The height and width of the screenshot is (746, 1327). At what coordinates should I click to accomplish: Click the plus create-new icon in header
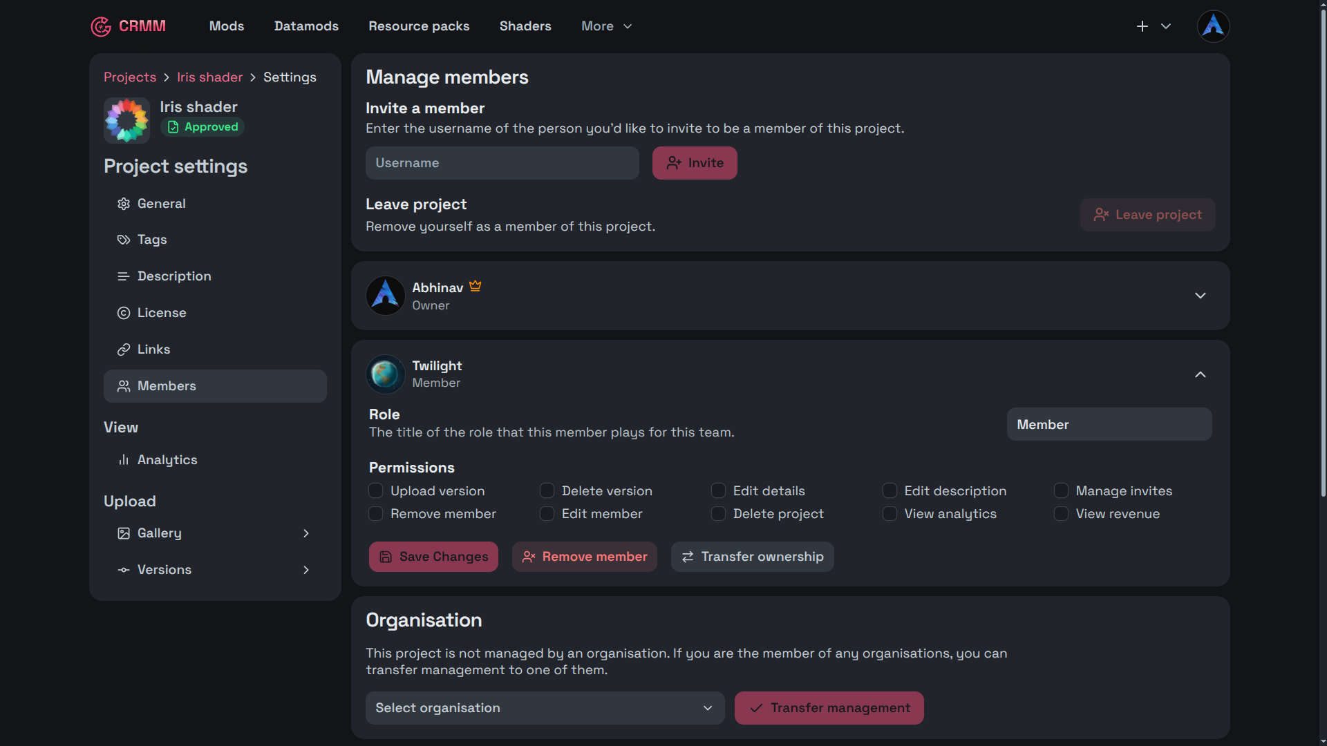tap(1142, 26)
